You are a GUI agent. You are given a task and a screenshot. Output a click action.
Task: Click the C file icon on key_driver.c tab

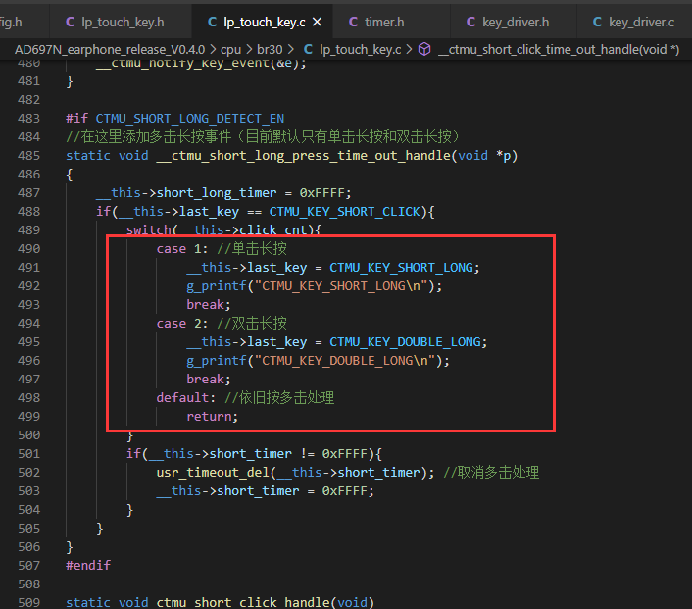click(597, 22)
